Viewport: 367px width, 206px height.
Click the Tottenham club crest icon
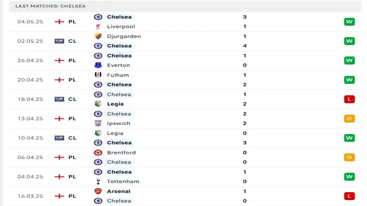[98, 181]
